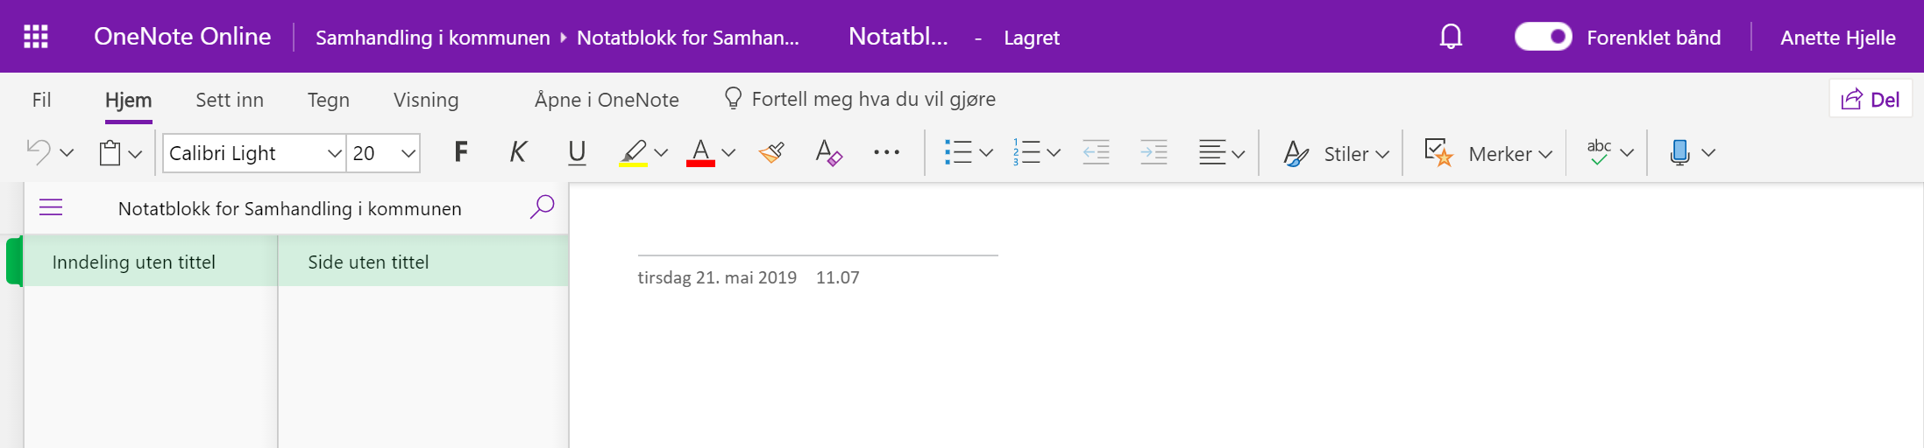
Task: Click the notifications bell icon
Action: (1451, 37)
